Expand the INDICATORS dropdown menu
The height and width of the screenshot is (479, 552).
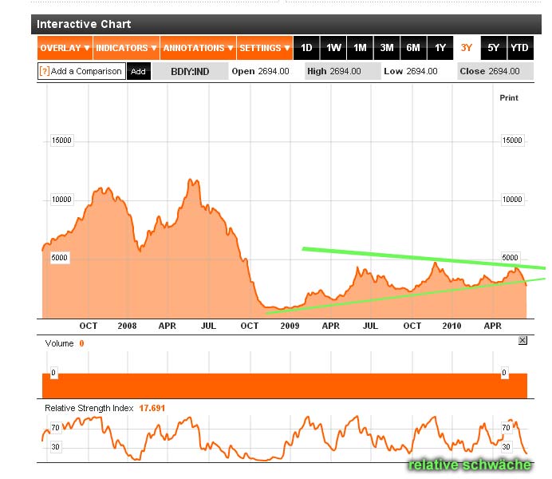click(x=126, y=48)
